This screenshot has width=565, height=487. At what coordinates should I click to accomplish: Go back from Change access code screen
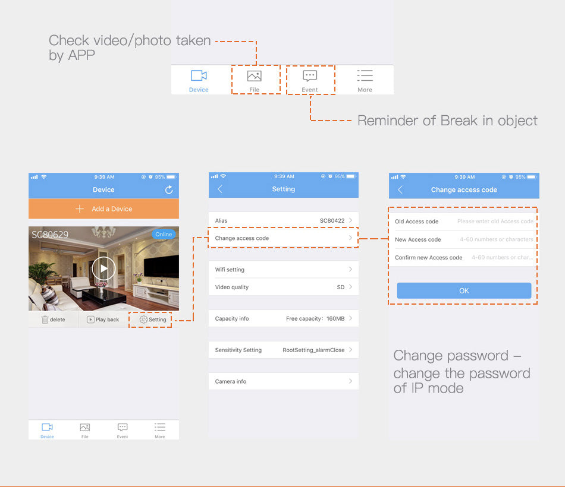coord(400,189)
